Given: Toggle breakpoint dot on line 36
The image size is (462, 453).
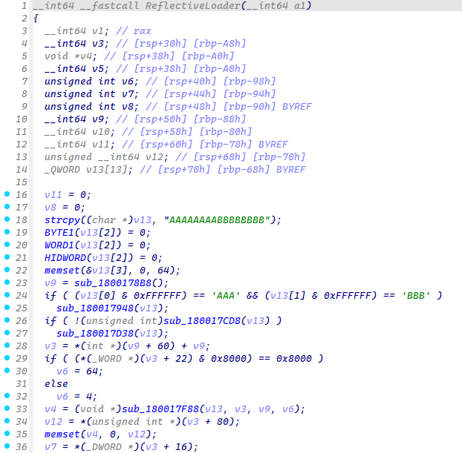Looking at the screenshot, I should pyautogui.click(x=7, y=446).
